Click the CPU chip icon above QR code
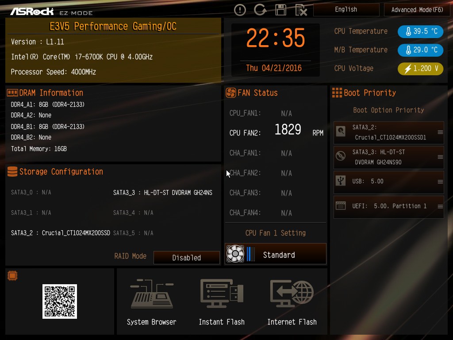 (x=12, y=276)
